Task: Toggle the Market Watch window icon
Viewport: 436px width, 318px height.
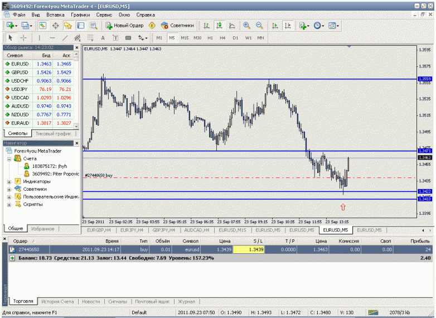Action: [42, 26]
